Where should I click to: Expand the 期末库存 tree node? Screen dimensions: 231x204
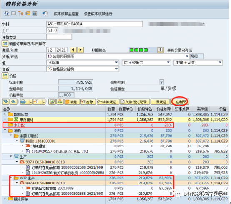[x=5, y=199]
